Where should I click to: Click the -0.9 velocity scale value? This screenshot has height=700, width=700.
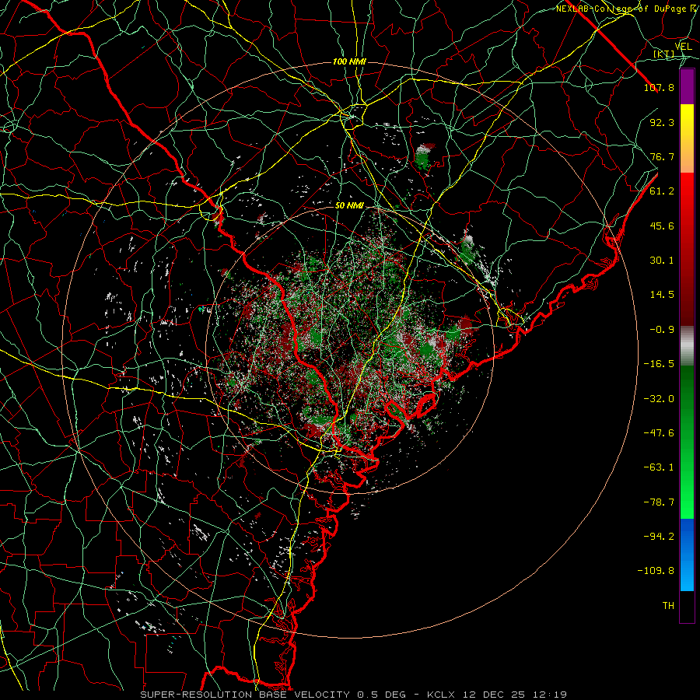point(662,330)
